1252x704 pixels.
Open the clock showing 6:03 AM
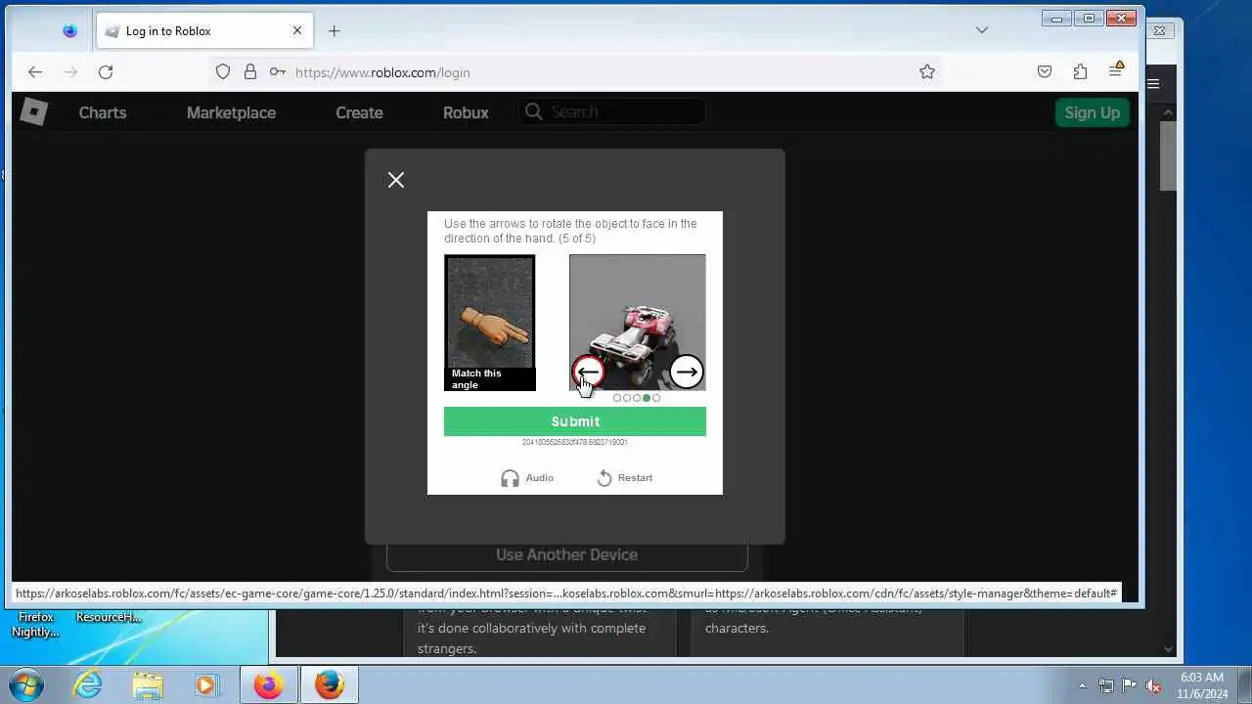click(x=1202, y=685)
